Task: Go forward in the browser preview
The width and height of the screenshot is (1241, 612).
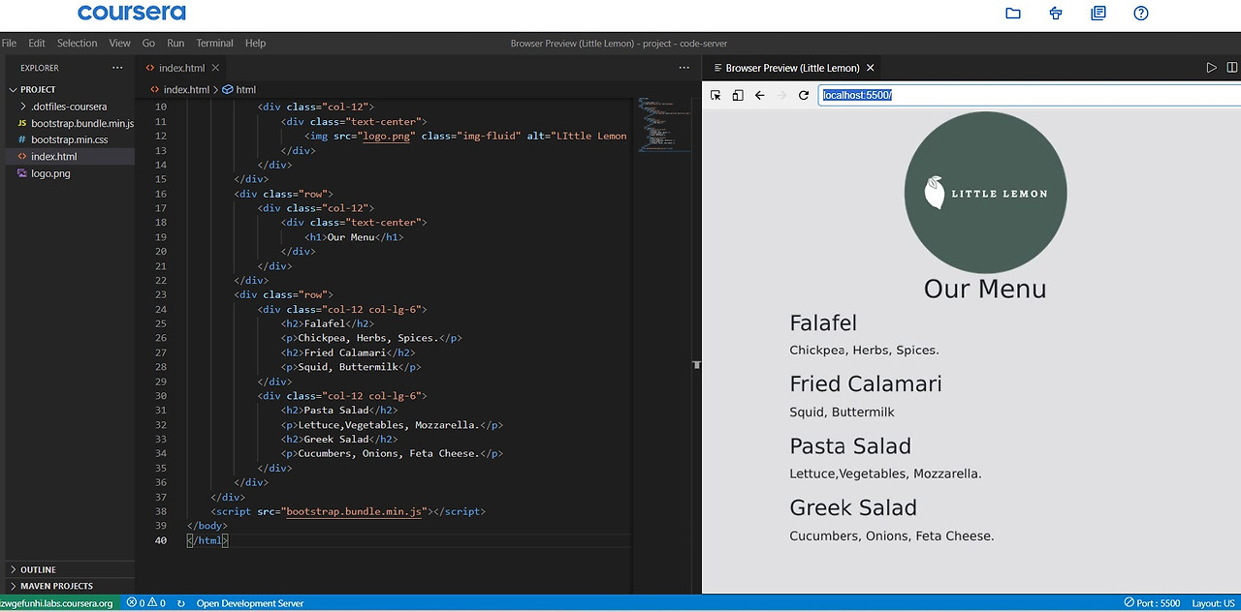Action: coord(781,95)
